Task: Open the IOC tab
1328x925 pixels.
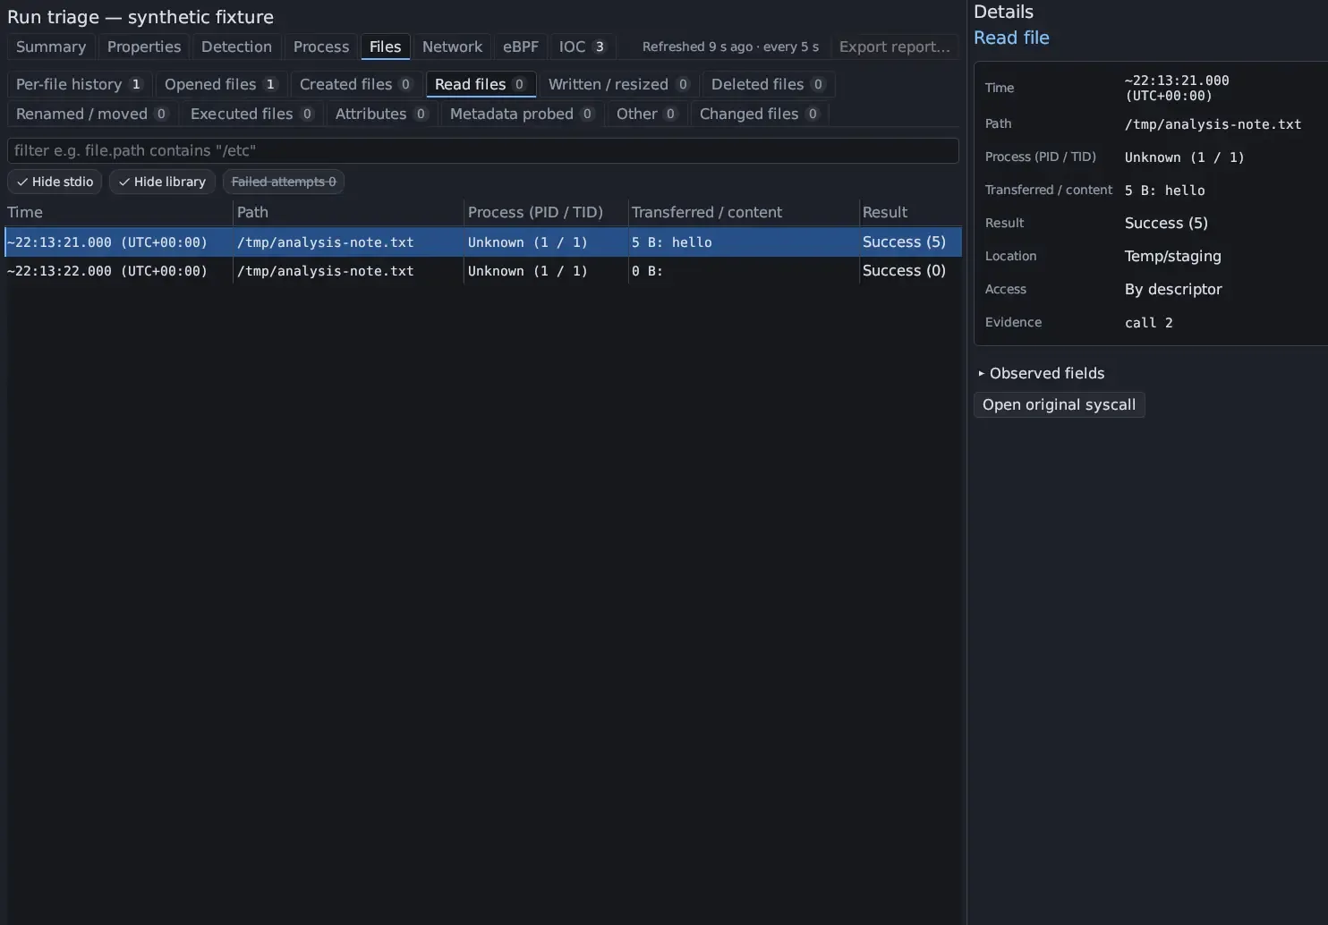Action: (x=582, y=47)
